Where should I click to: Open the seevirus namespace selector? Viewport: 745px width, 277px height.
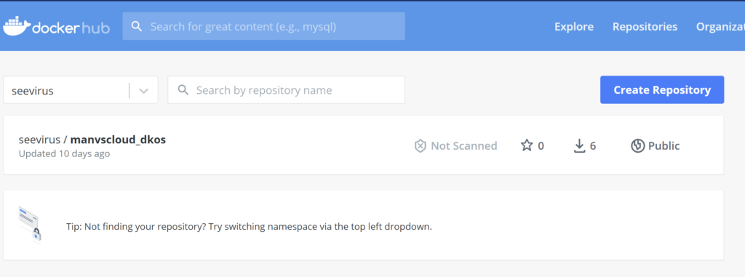tap(81, 90)
